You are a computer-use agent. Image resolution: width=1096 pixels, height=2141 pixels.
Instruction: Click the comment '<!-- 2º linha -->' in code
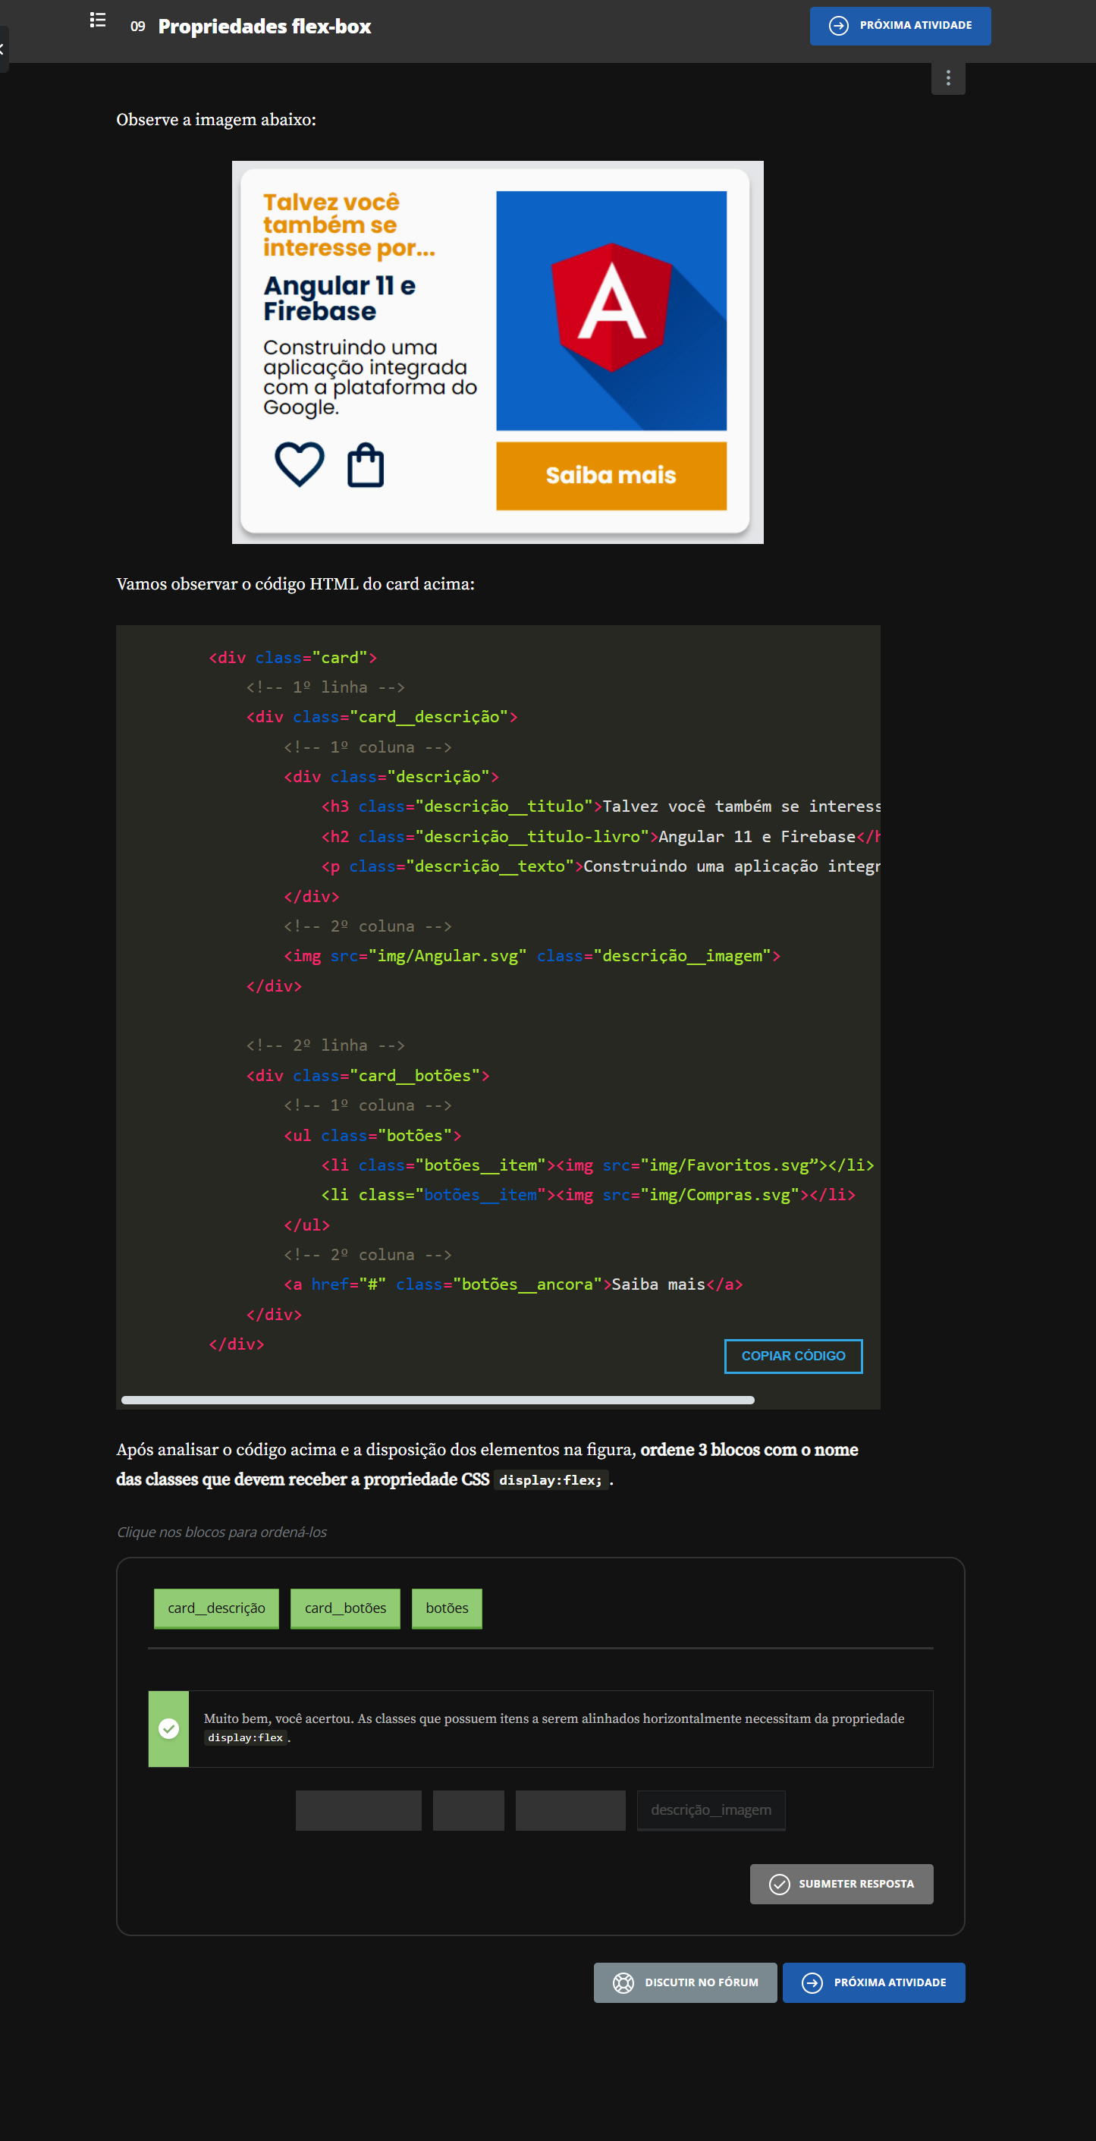pos(325,1045)
